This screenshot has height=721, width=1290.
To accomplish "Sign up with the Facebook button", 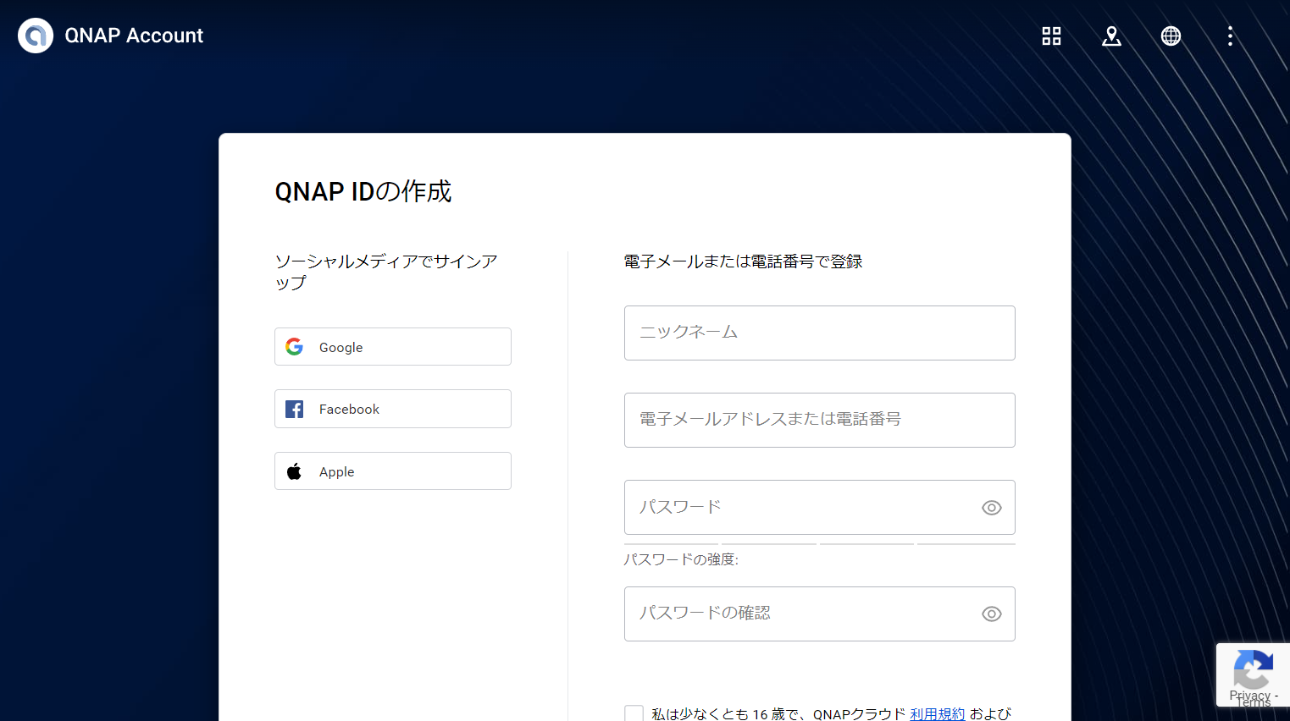I will coord(393,409).
